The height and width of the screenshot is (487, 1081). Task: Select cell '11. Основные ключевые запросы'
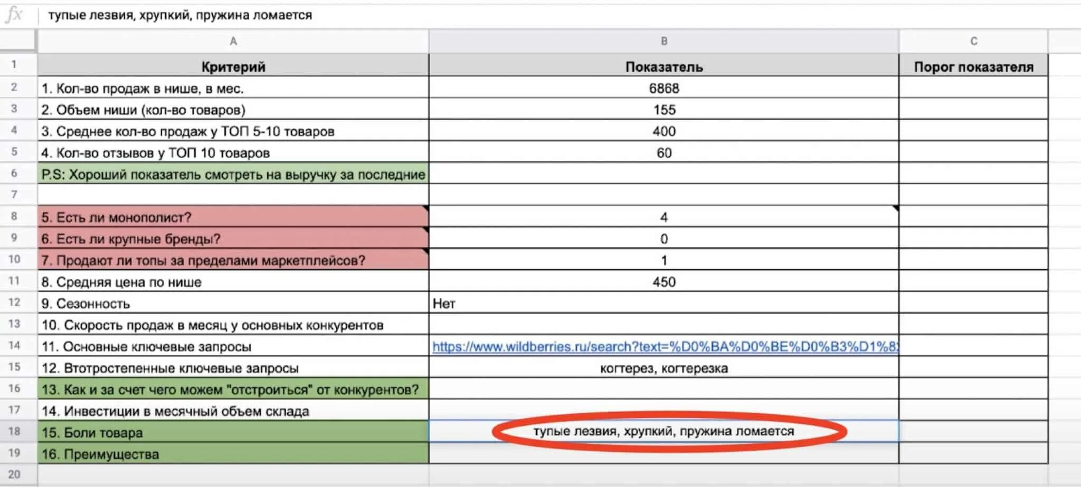pyautogui.click(x=233, y=346)
